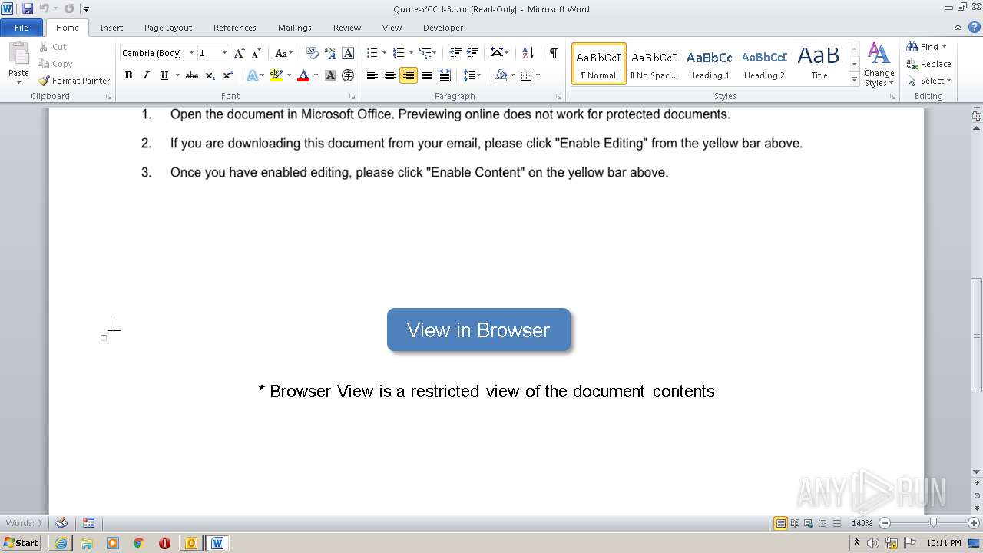Switch to the Developer tab
This screenshot has height=553, width=983.
point(443,28)
